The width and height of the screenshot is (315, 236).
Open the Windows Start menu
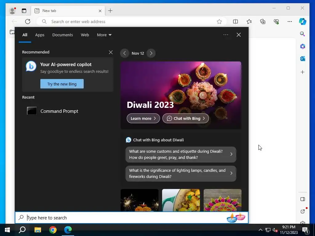coord(7,230)
